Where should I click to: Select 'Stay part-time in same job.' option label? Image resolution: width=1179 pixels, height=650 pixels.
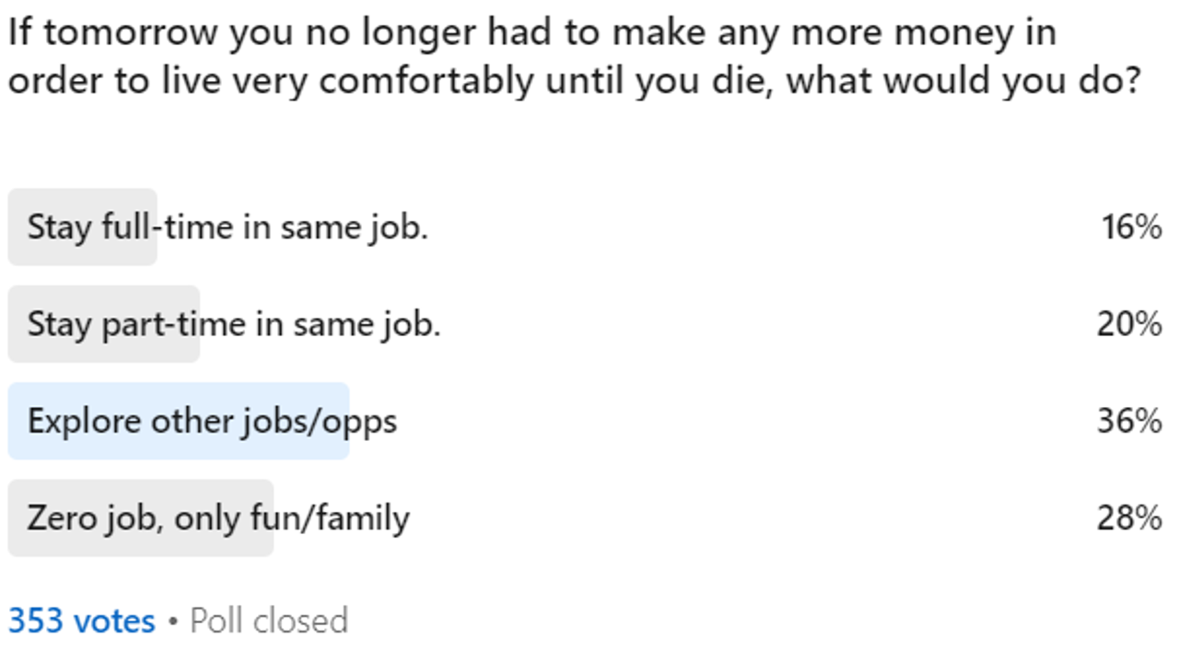234,324
